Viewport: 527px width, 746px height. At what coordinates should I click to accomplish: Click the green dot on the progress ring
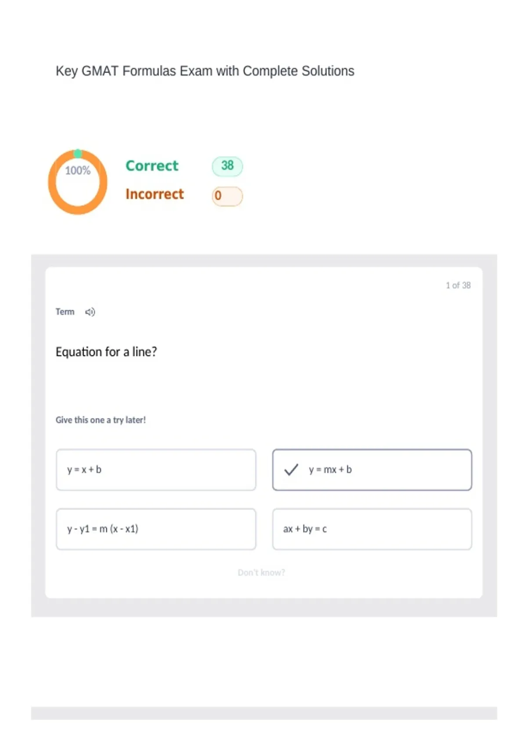[78, 153]
